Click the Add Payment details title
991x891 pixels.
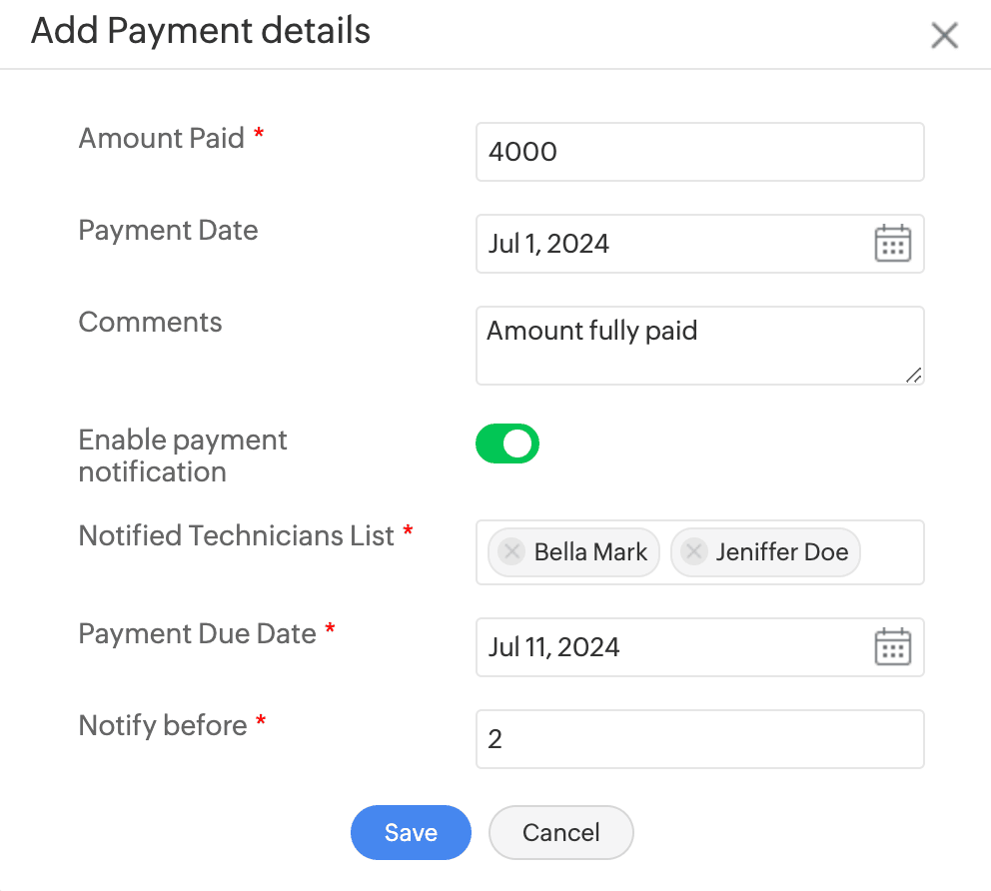[x=201, y=32]
